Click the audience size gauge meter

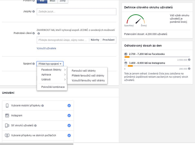(x=136, y=19)
